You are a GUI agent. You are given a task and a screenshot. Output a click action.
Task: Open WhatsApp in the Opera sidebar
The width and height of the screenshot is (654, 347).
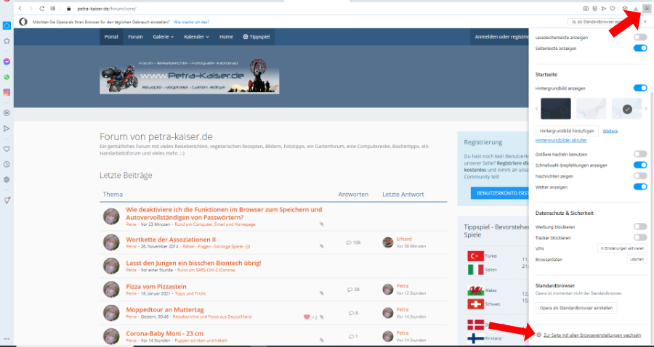pos(7,77)
